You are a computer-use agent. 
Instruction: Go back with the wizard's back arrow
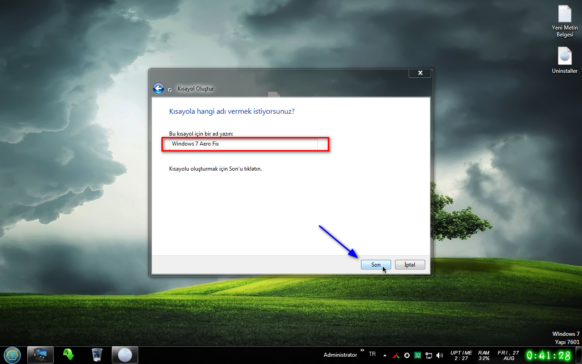point(158,88)
